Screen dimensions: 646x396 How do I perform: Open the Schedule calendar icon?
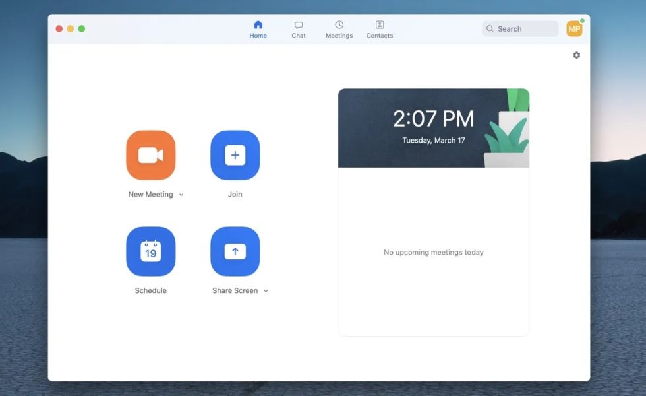(x=150, y=251)
